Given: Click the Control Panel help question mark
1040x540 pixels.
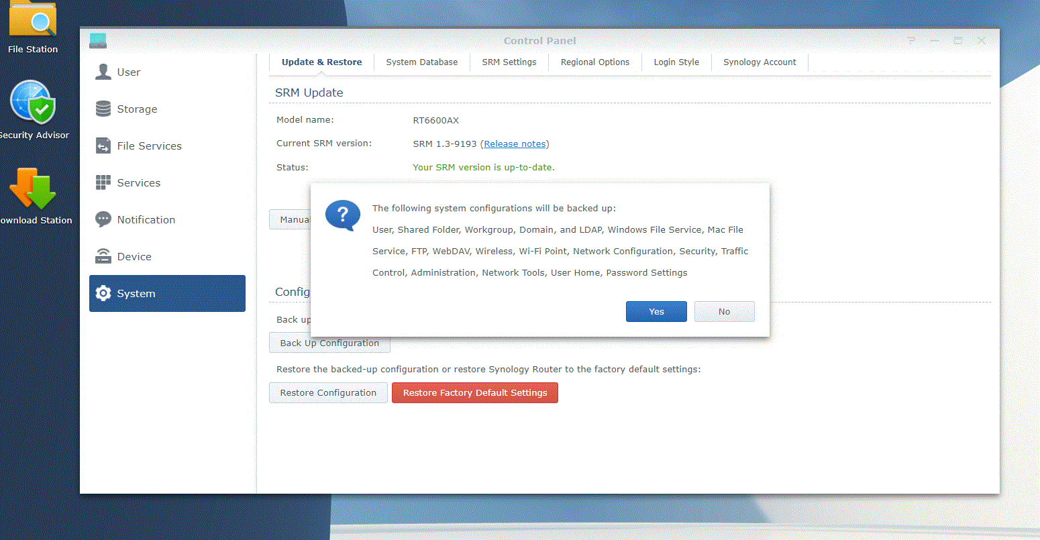Looking at the screenshot, I should pos(911,41).
